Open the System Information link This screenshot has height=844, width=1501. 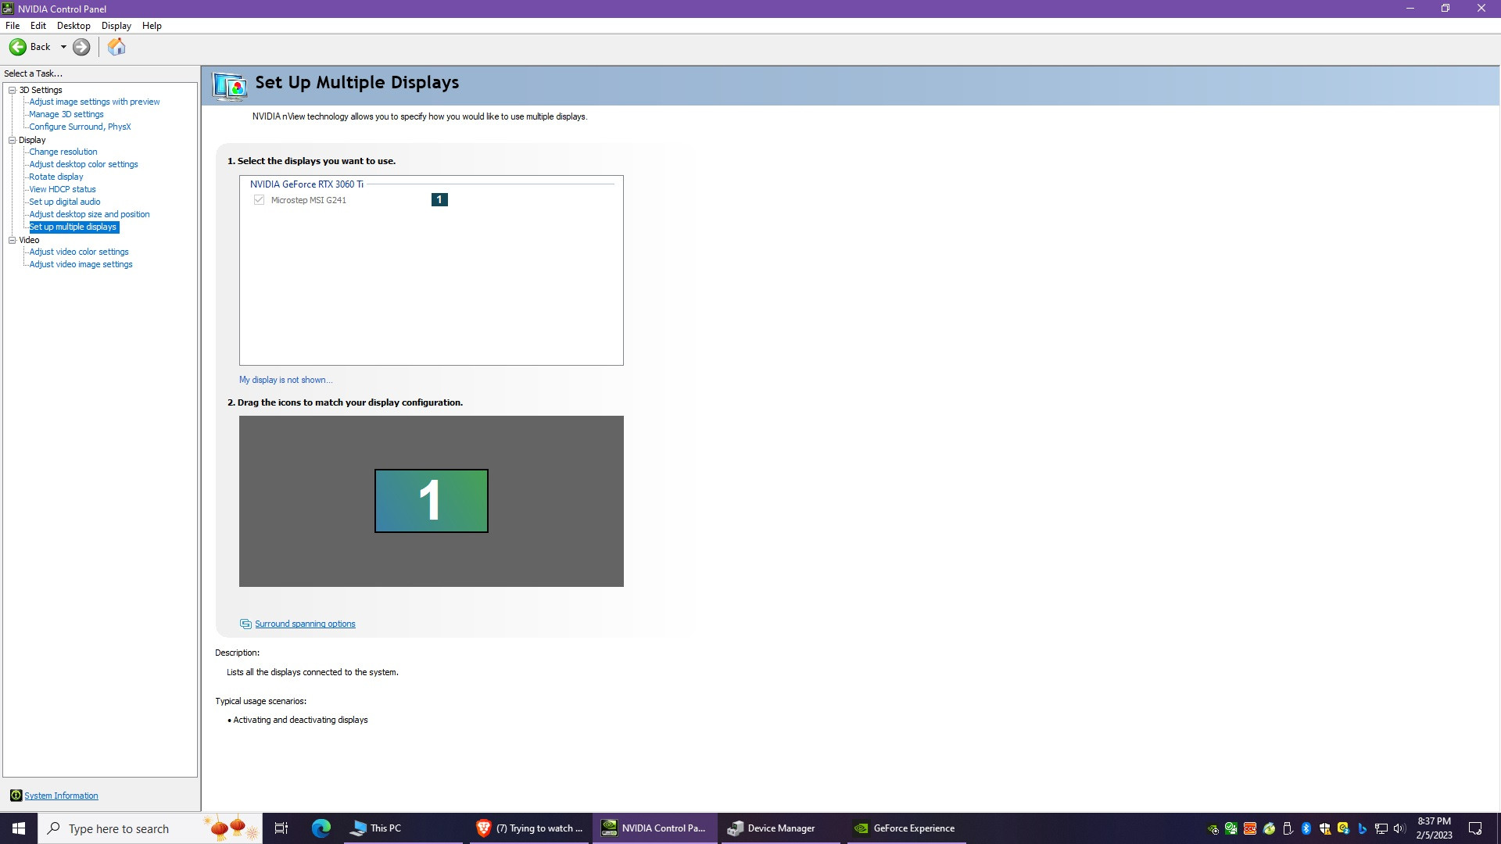[x=61, y=796]
